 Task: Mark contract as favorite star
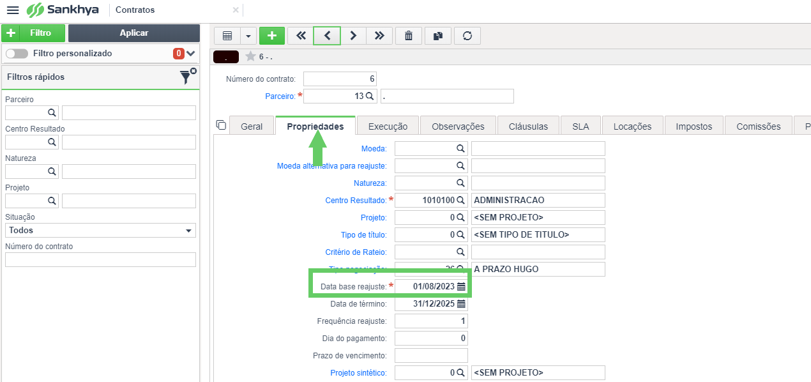click(x=250, y=57)
